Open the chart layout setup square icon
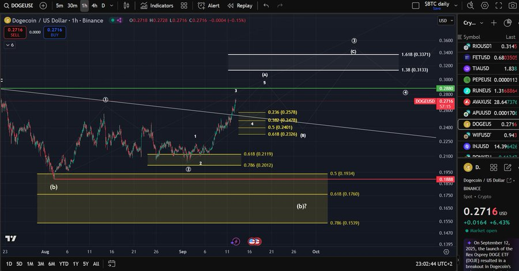Viewport: 519px width, 271px height. pos(415,6)
